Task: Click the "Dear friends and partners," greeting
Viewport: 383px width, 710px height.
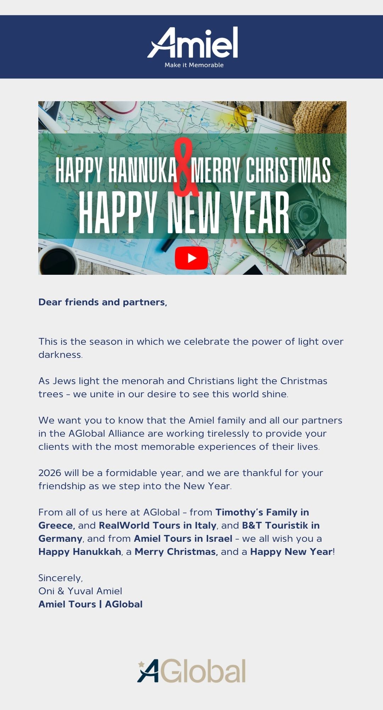Action: pos(102,302)
